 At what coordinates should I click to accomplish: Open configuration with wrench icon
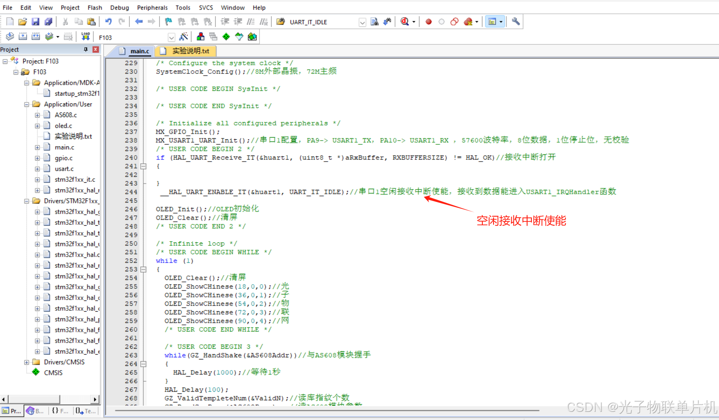pos(515,21)
